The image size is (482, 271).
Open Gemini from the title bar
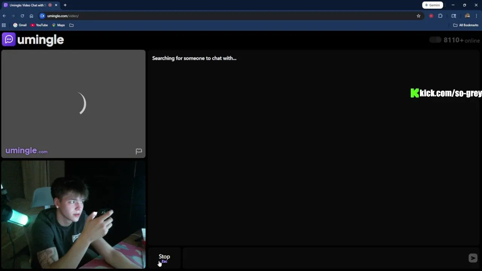point(432,5)
